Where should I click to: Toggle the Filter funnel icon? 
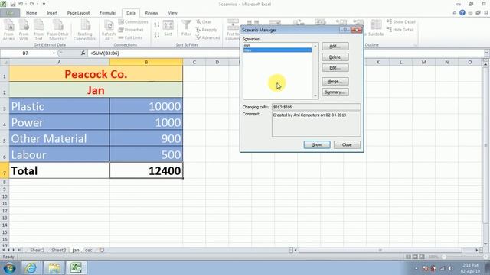(186, 29)
